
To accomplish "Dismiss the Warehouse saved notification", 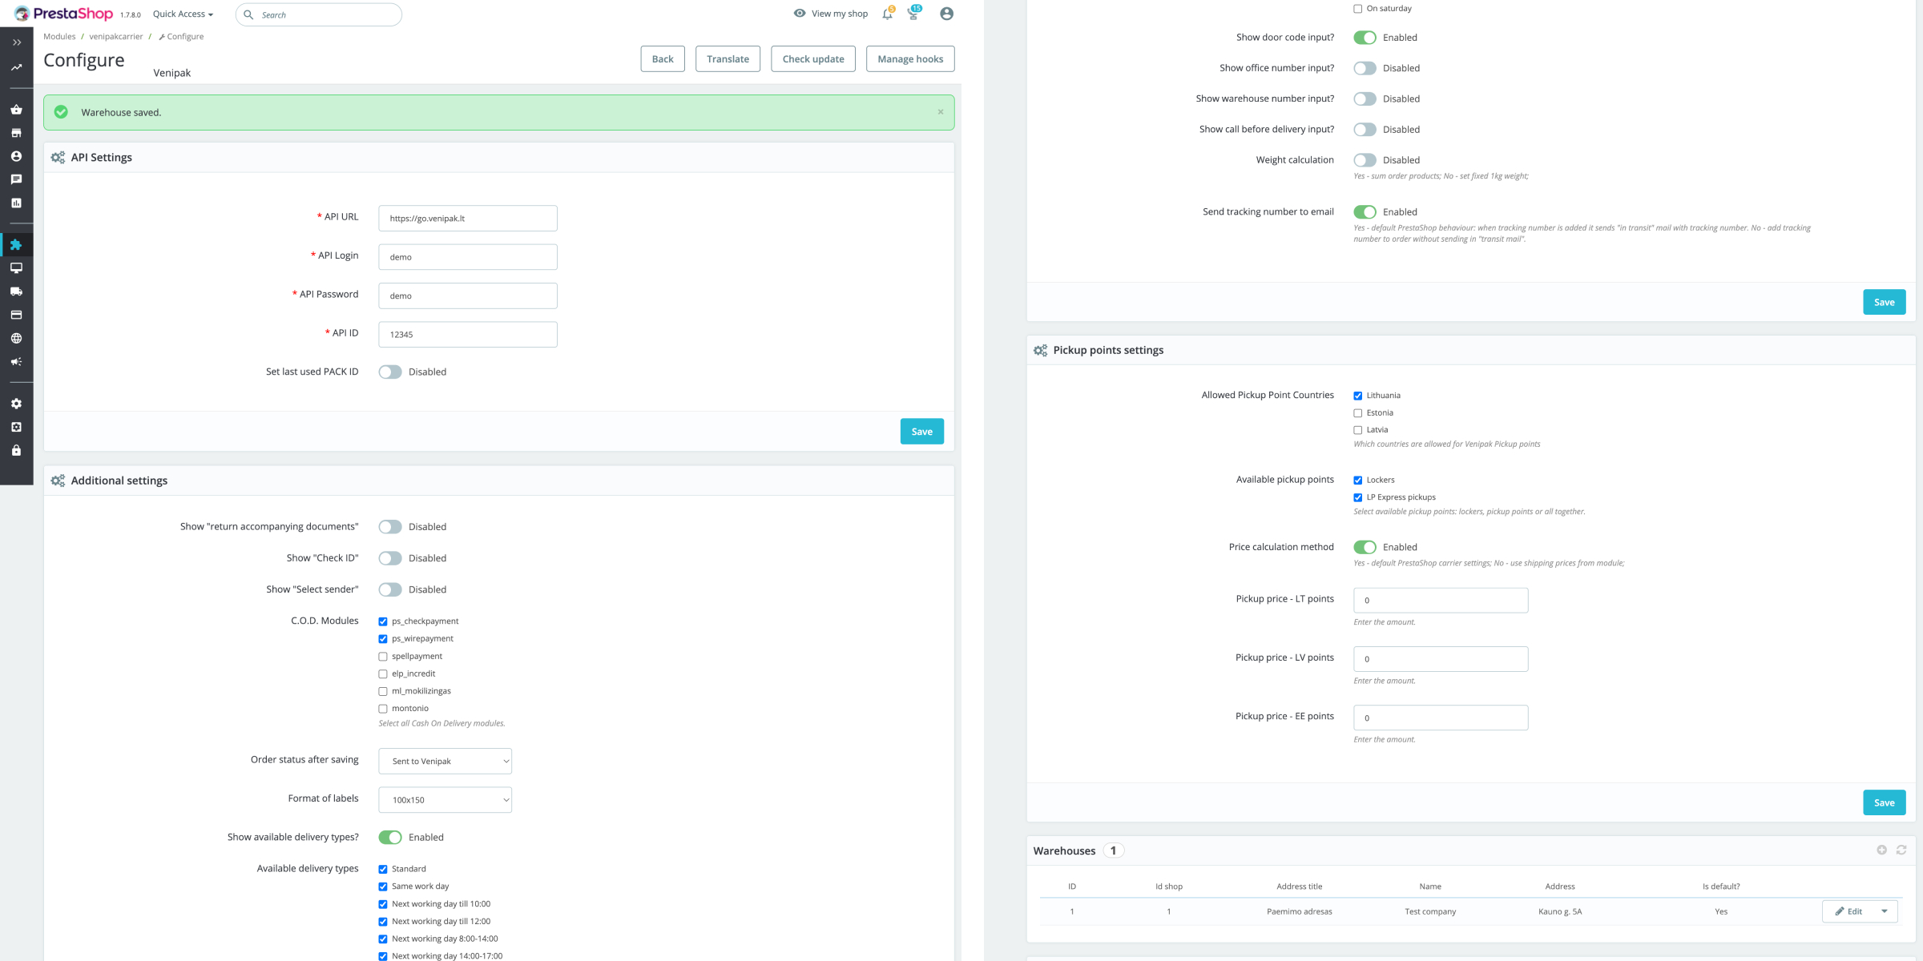I will click(941, 112).
